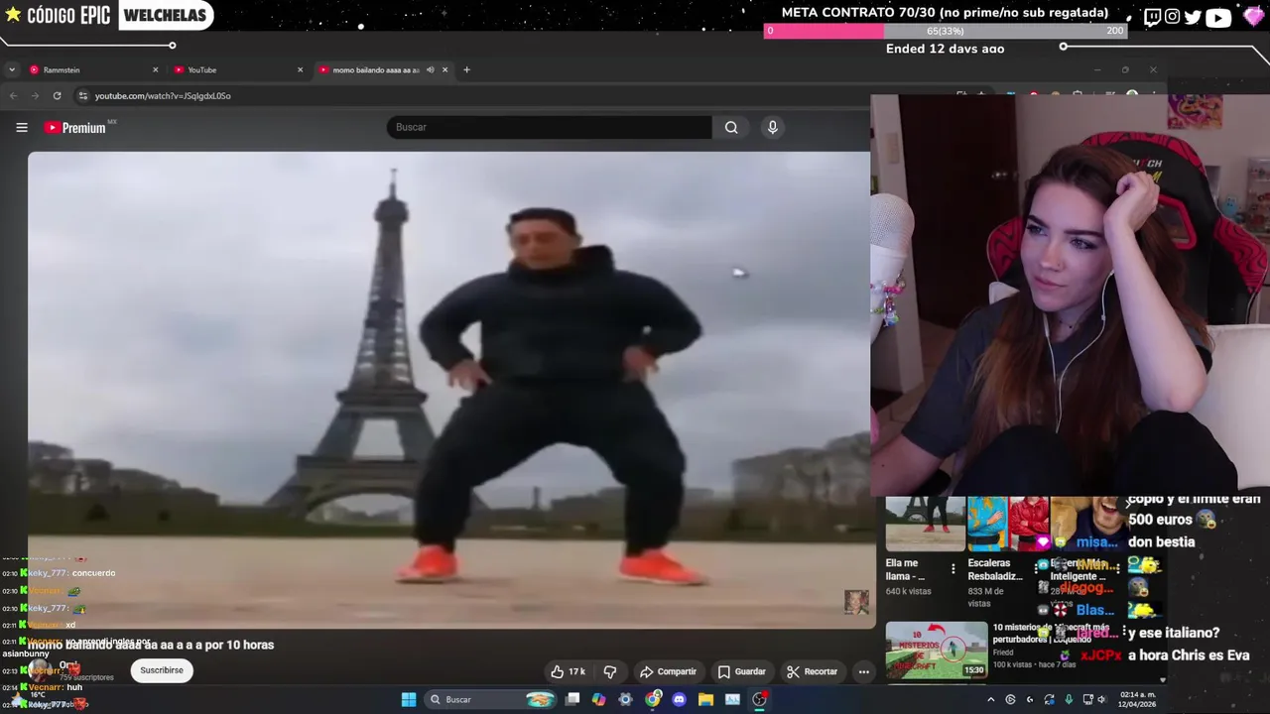Mute the momo bailando tab audio icon

[x=430, y=69]
